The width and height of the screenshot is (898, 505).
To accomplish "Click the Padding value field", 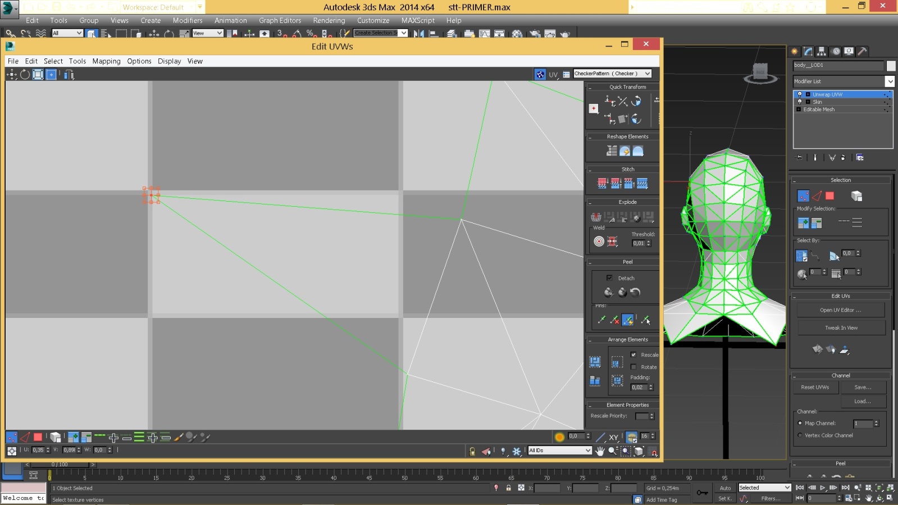I will click(639, 388).
